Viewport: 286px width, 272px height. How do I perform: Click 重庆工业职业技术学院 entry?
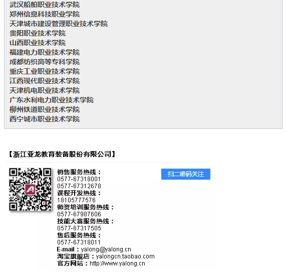coord(45,71)
